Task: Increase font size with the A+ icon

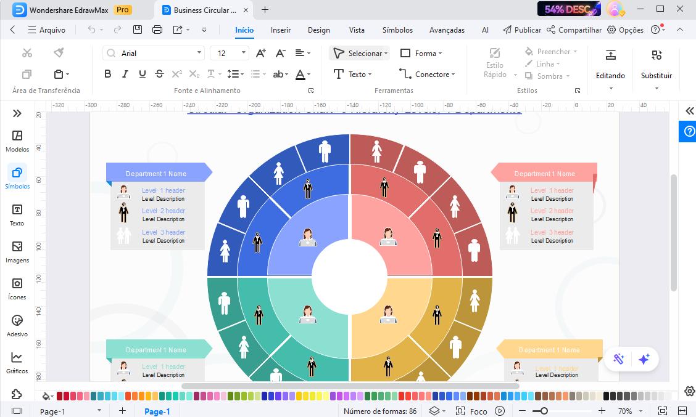Action: coord(261,54)
